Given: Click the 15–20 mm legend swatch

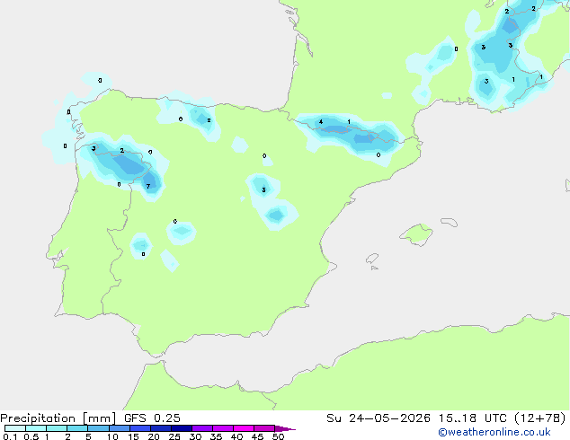Looking at the screenshot, I should tap(140, 428).
